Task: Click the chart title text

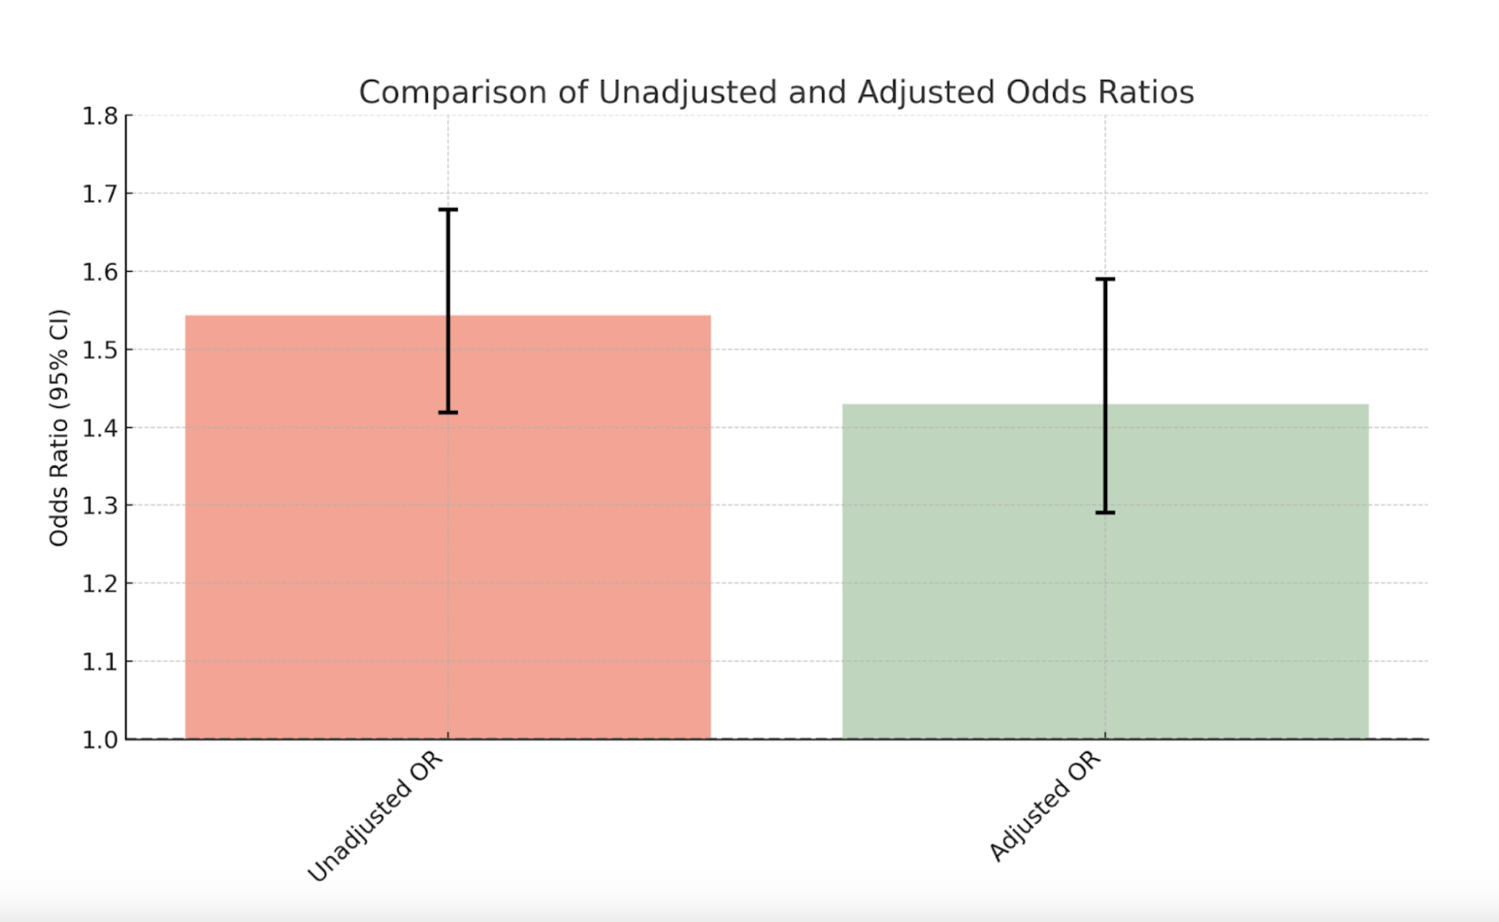Action: [776, 92]
